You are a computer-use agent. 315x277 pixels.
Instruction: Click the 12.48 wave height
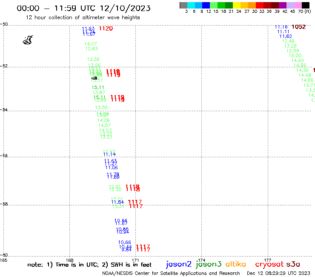coord(288,41)
